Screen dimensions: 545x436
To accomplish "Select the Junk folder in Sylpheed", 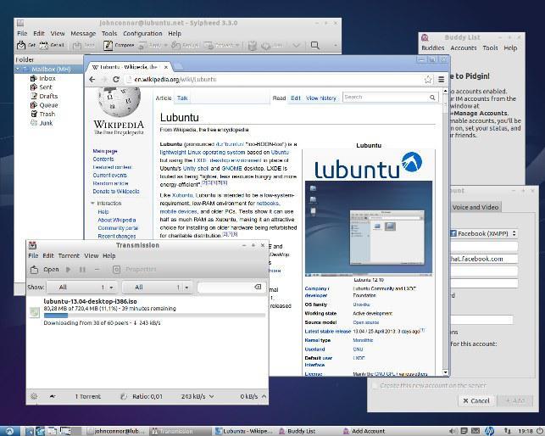I will click(46, 123).
